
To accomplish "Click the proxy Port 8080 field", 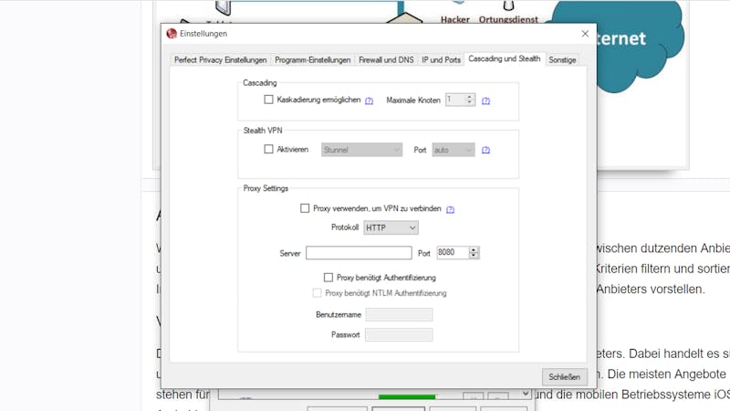I will point(453,253).
